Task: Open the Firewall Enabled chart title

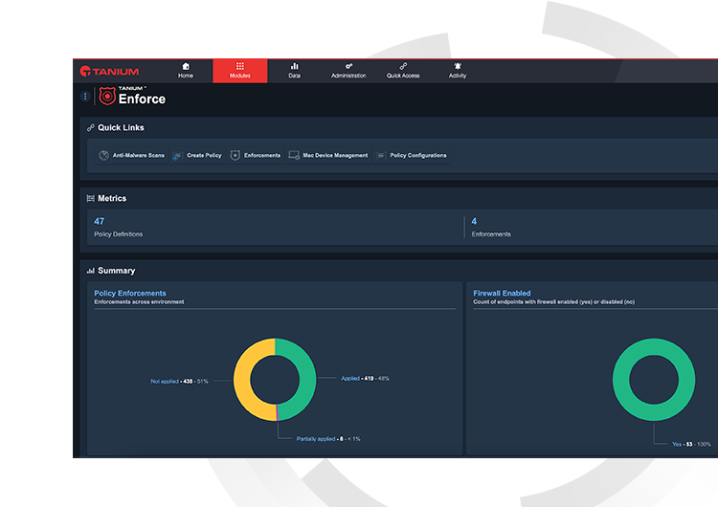Action: [502, 294]
